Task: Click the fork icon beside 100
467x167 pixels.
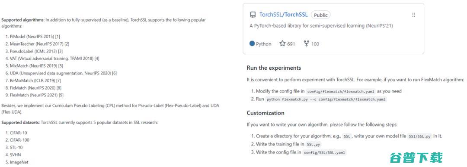Action: click(306, 43)
